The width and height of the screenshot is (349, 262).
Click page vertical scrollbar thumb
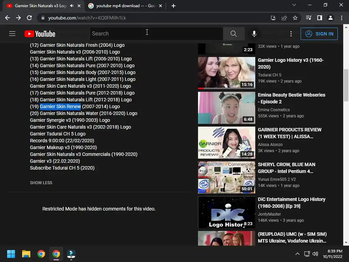(x=346, y=85)
